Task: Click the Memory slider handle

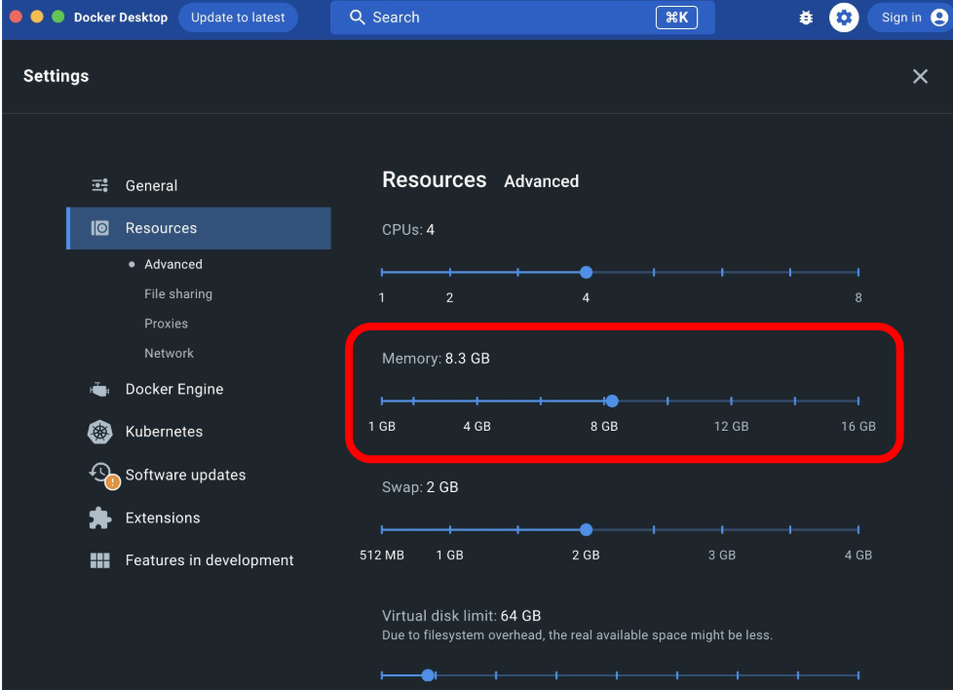Action: click(612, 402)
